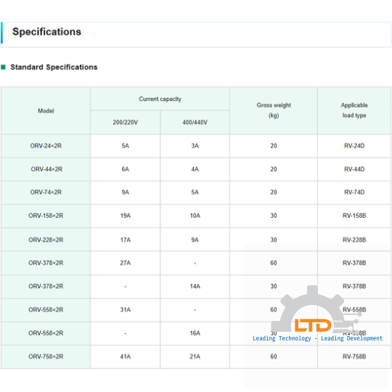The image size is (392, 392).
Task: Select gross weight "20" in ORV-74×2R row
Action: [x=274, y=192]
